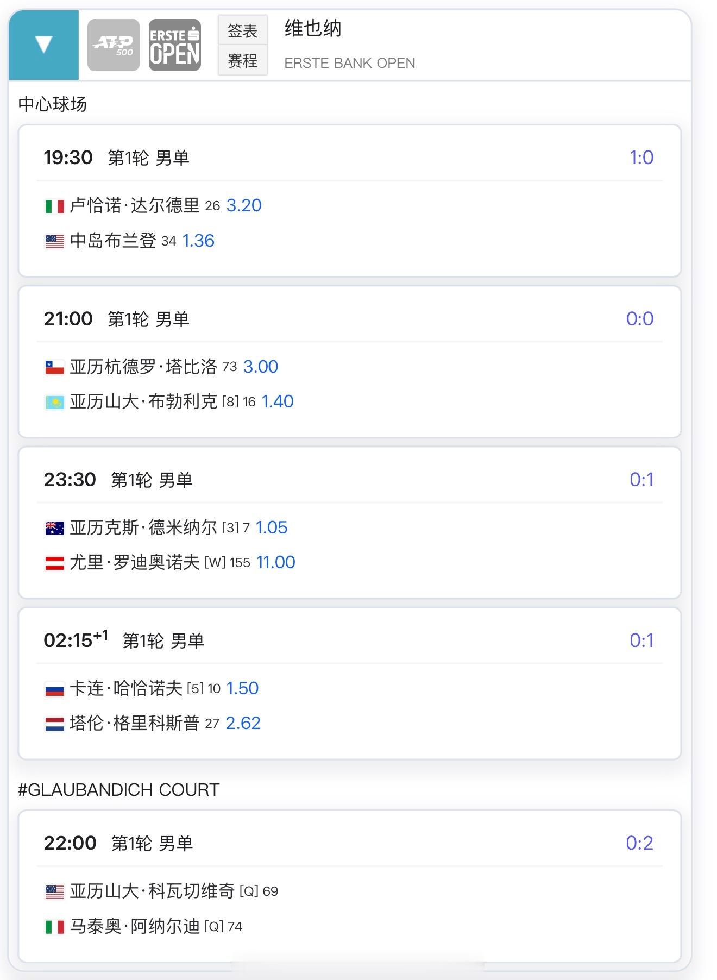Screen dimensions: 717x980
Task: Collapse the Vienna tournament with triangle arrow
Action: point(43,45)
